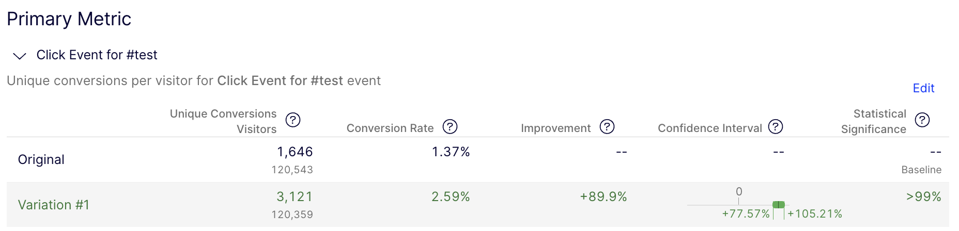Click the Confidence Interval column header

(x=710, y=128)
